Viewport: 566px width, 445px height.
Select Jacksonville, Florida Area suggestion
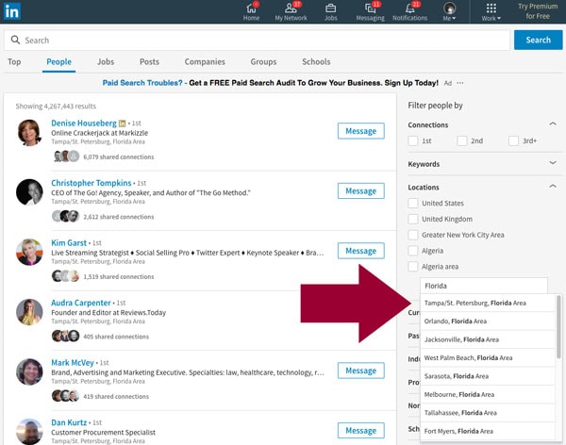(x=488, y=339)
